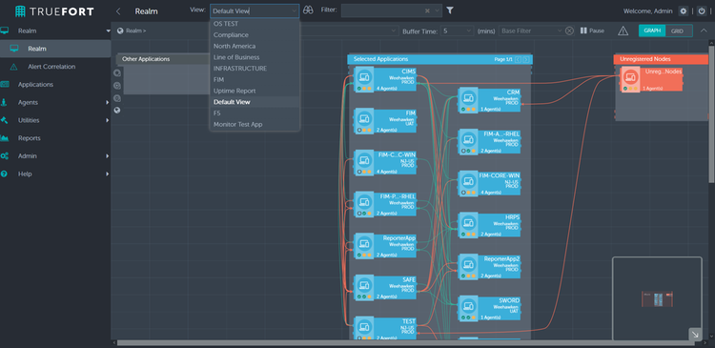Select INFRASTRUCTURE view option
715x348 pixels.
coord(255,69)
